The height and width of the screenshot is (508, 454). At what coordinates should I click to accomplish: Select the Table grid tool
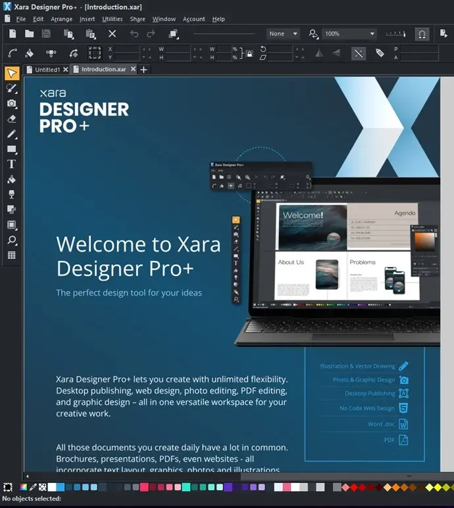coord(12,255)
